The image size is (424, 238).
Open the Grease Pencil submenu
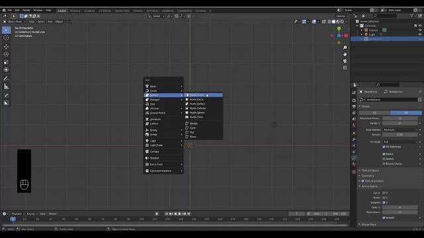tap(164, 113)
